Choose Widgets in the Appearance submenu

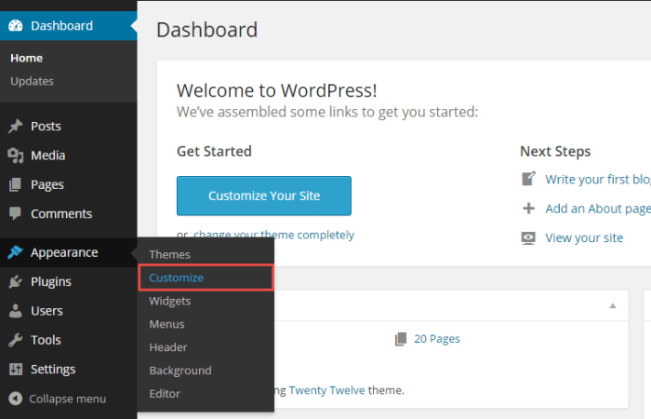pyautogui.click(x=169, y=301)
